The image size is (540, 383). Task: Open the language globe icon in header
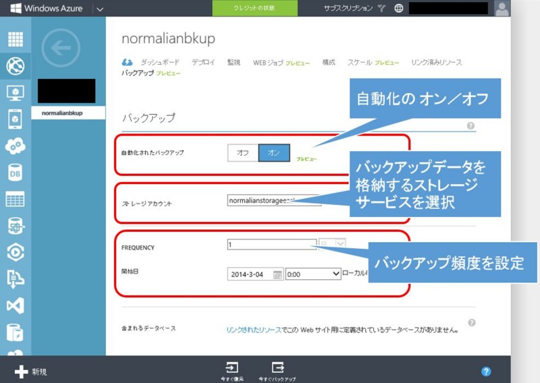pyautogui.click(x=398, y=8)
